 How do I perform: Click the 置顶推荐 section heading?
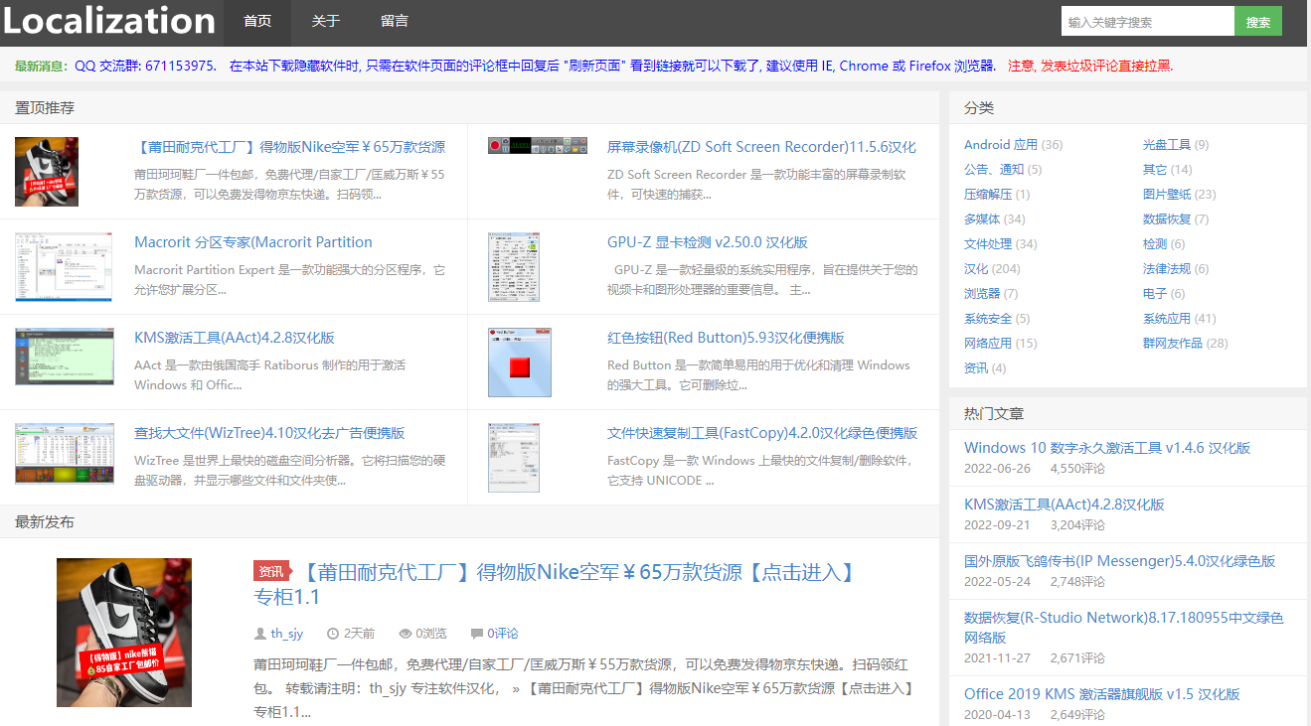(45, 107)
